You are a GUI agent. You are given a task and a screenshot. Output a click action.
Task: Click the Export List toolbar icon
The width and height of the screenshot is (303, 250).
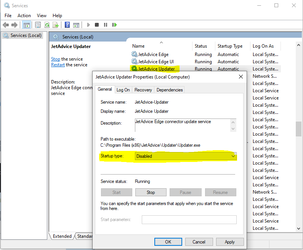pos(56,25)
